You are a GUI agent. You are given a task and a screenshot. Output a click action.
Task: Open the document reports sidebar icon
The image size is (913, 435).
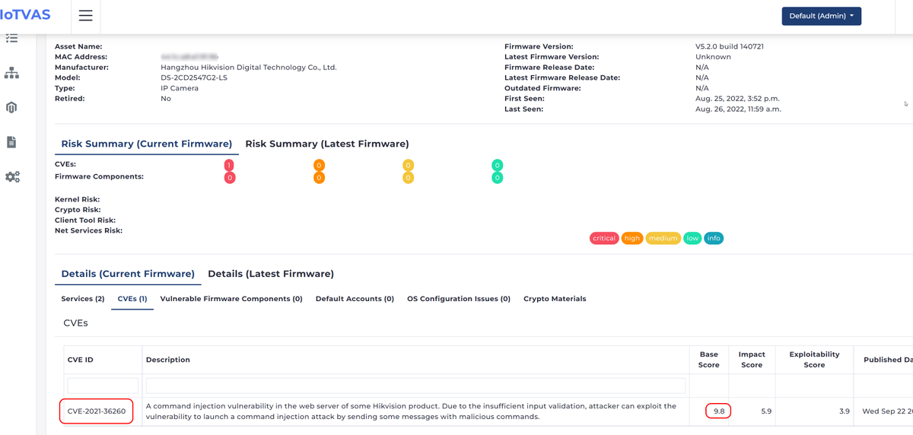click(x=11, y=142)
